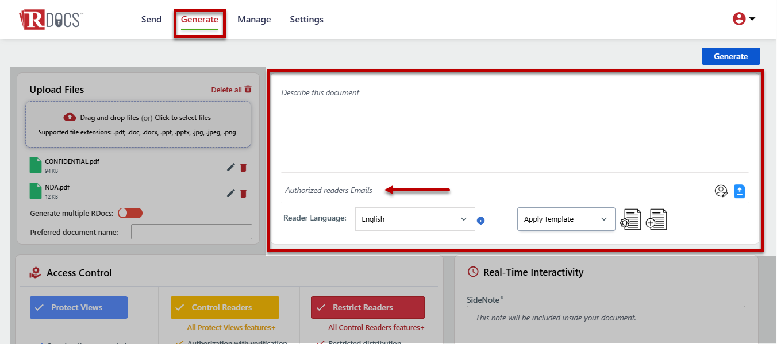Viewport: 777px width, 344px height.
Task: Click the pencil icon next to NDA.pdf
Action: click(230, 194)
